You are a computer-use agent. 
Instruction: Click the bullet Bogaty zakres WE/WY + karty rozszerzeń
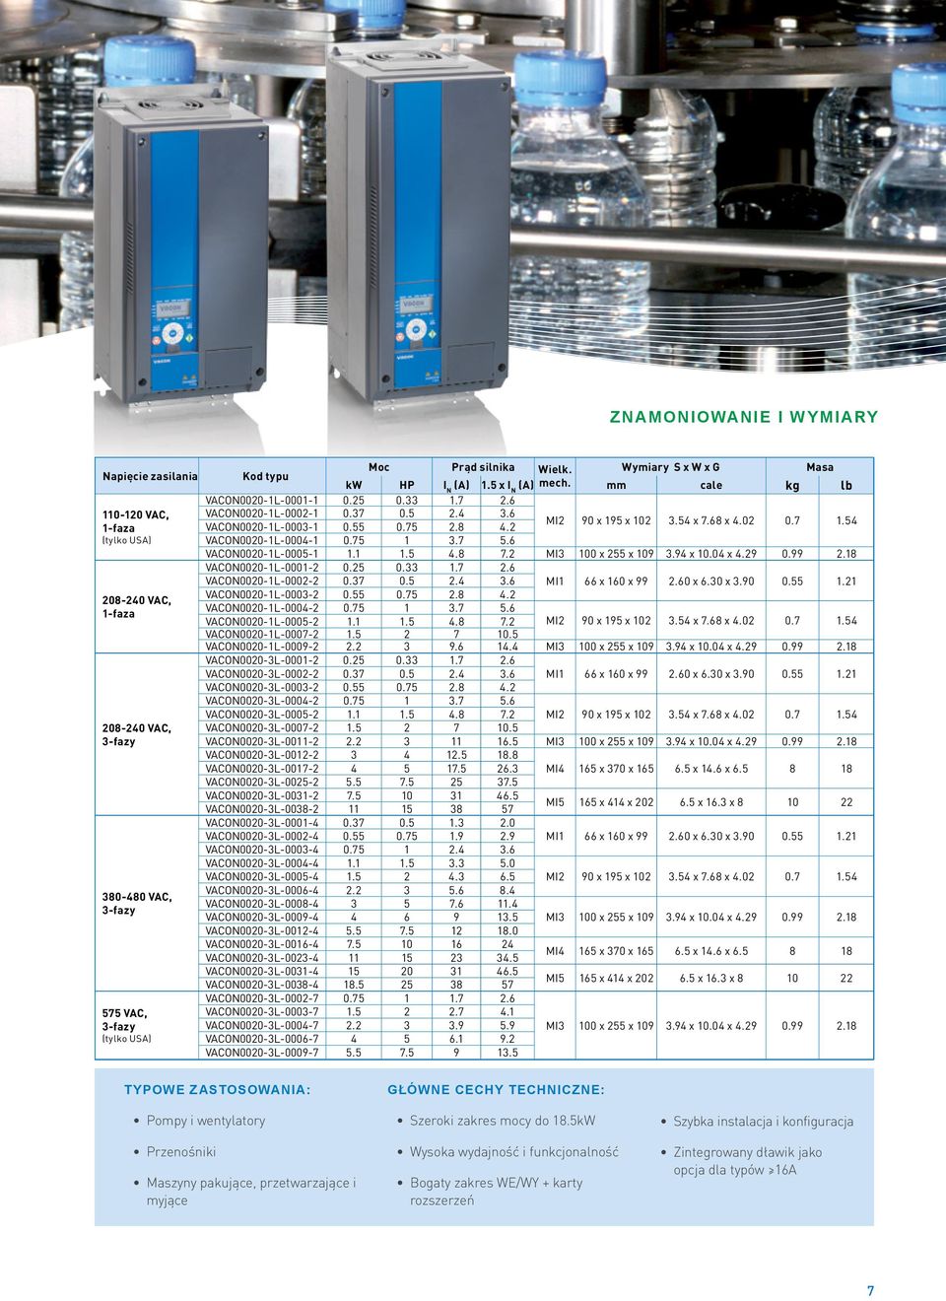point(497,1192)
